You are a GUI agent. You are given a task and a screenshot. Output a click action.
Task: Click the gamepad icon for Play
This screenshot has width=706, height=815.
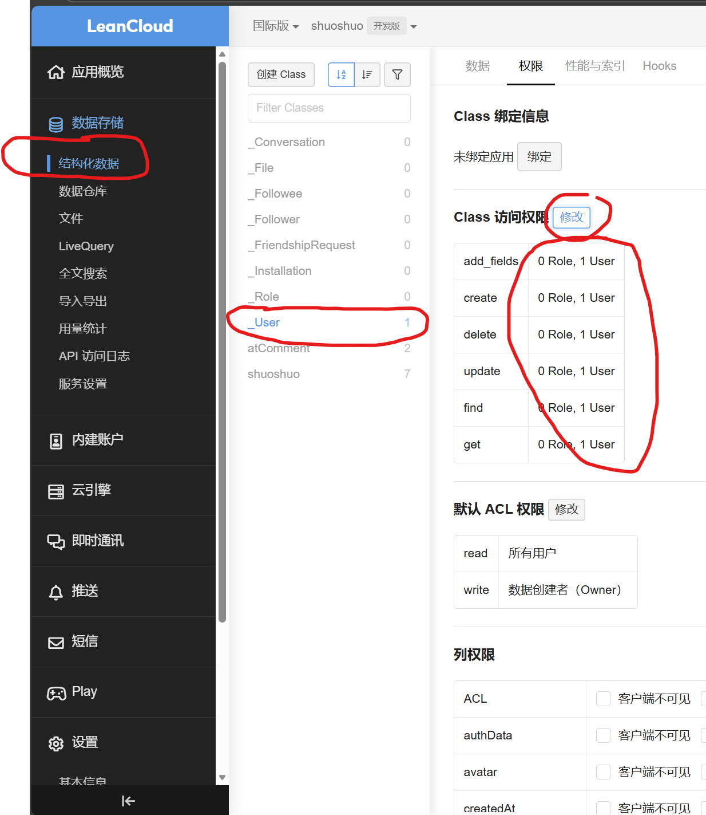56,693
